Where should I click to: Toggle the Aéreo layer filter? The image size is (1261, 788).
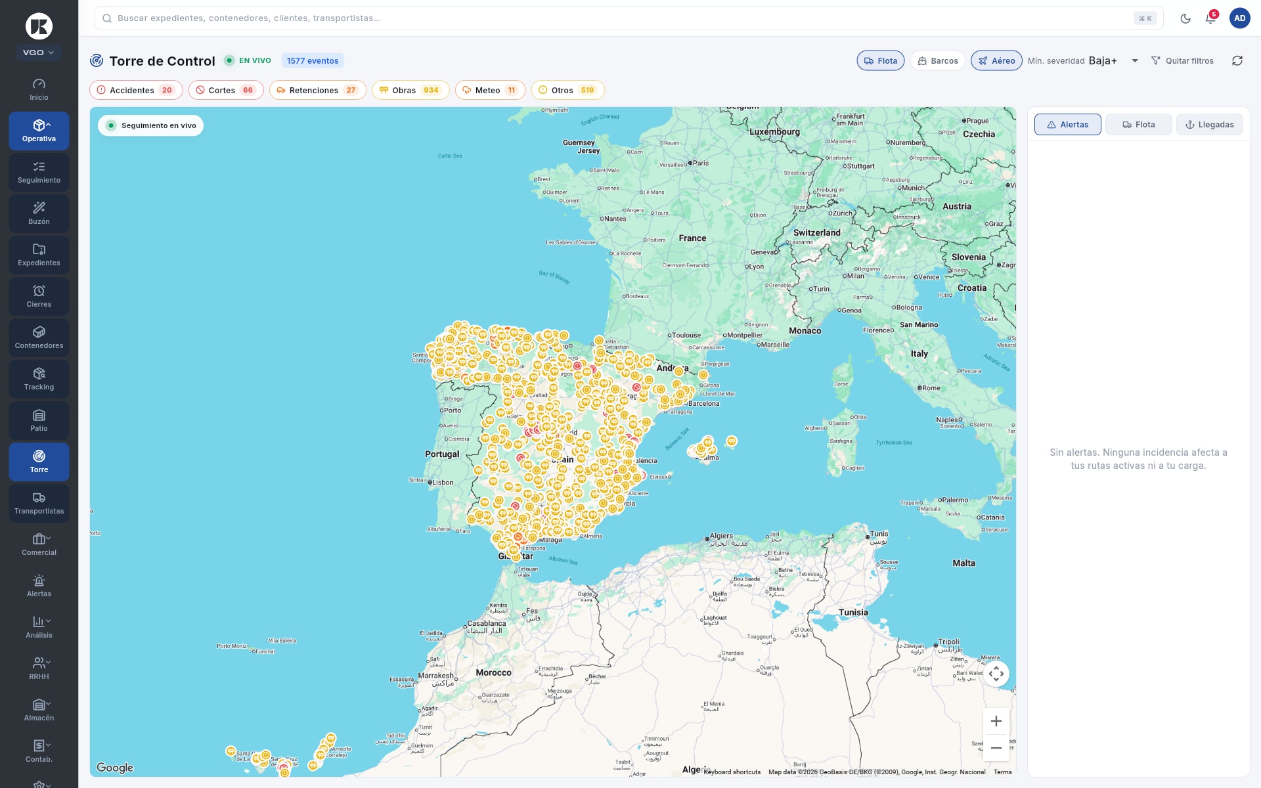[x=996, y=60]
